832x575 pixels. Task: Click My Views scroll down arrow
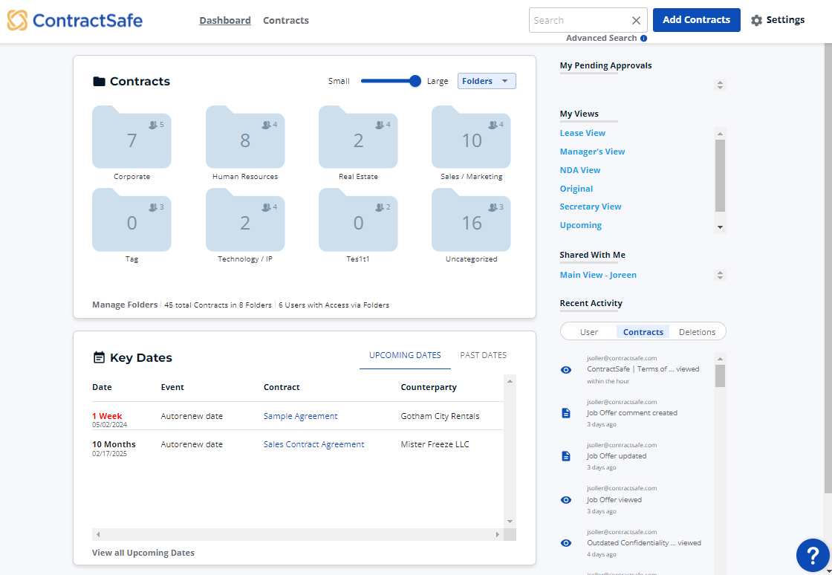click(x=720, y=227)
